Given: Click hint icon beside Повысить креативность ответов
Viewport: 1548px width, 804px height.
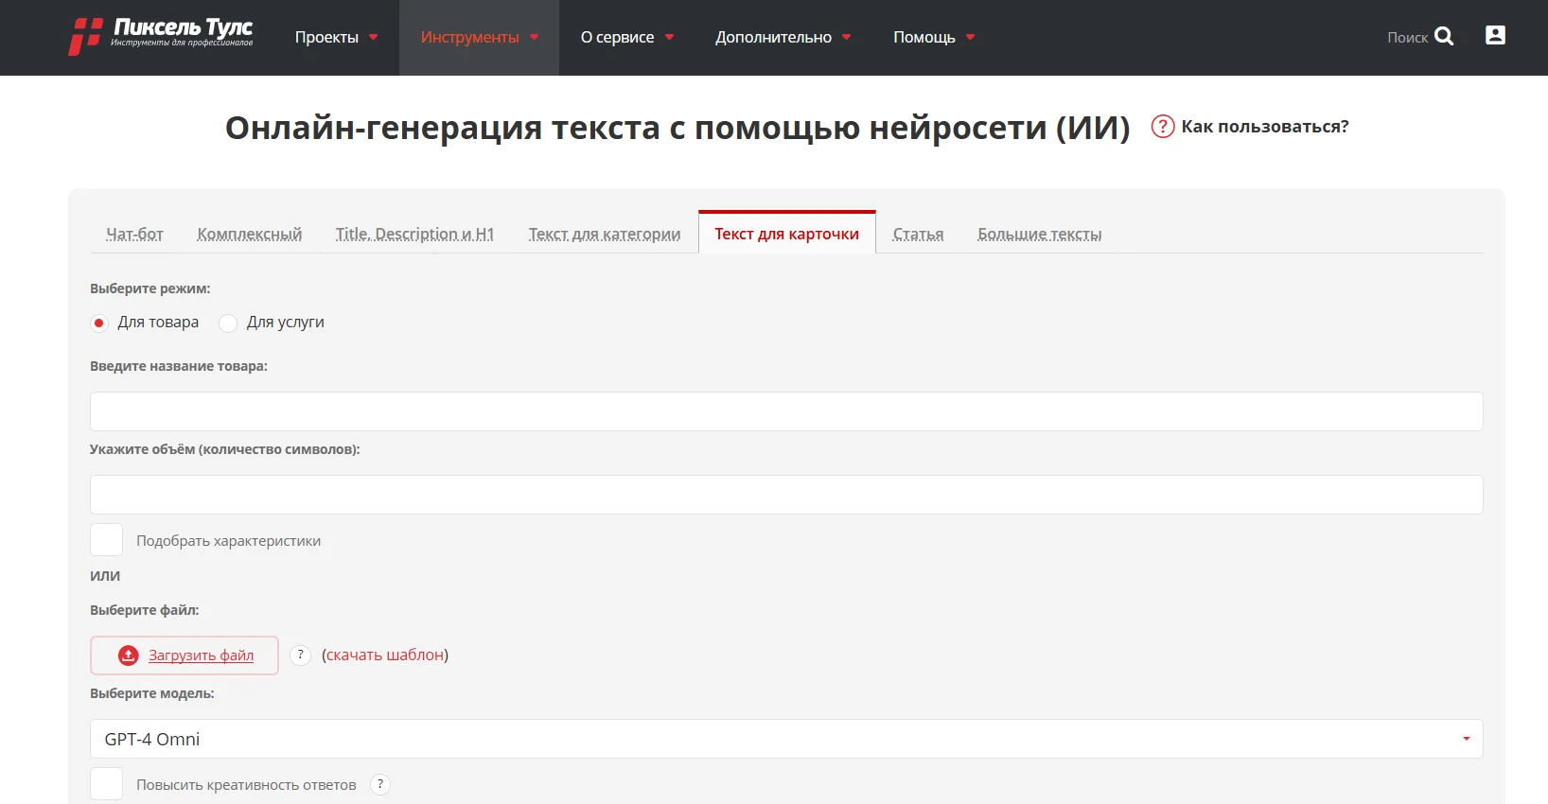Looking at the screenshot, I should click(380, 784).
